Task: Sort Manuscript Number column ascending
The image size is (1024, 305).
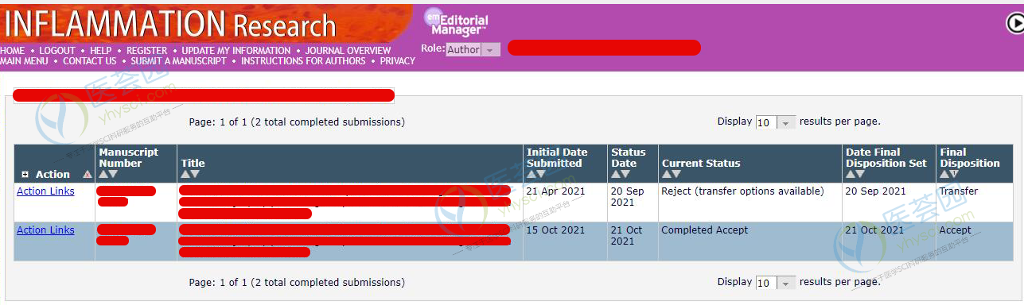Action: click(x=103, y=174)
